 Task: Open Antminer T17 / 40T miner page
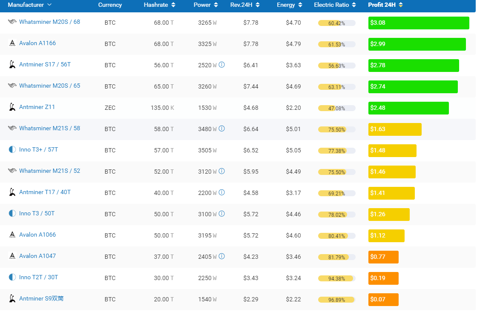[45, 192]
